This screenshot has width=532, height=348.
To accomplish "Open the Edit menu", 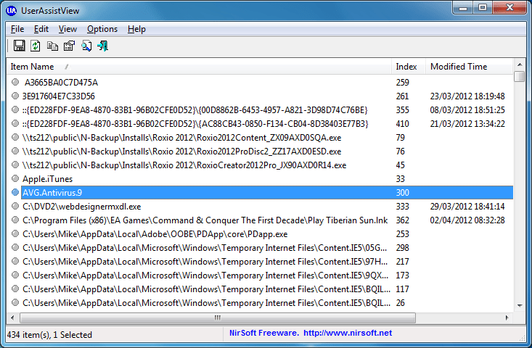I will [41, 29].
